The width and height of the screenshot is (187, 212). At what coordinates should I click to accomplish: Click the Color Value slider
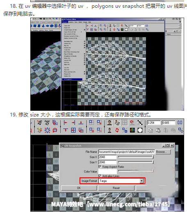136,171
